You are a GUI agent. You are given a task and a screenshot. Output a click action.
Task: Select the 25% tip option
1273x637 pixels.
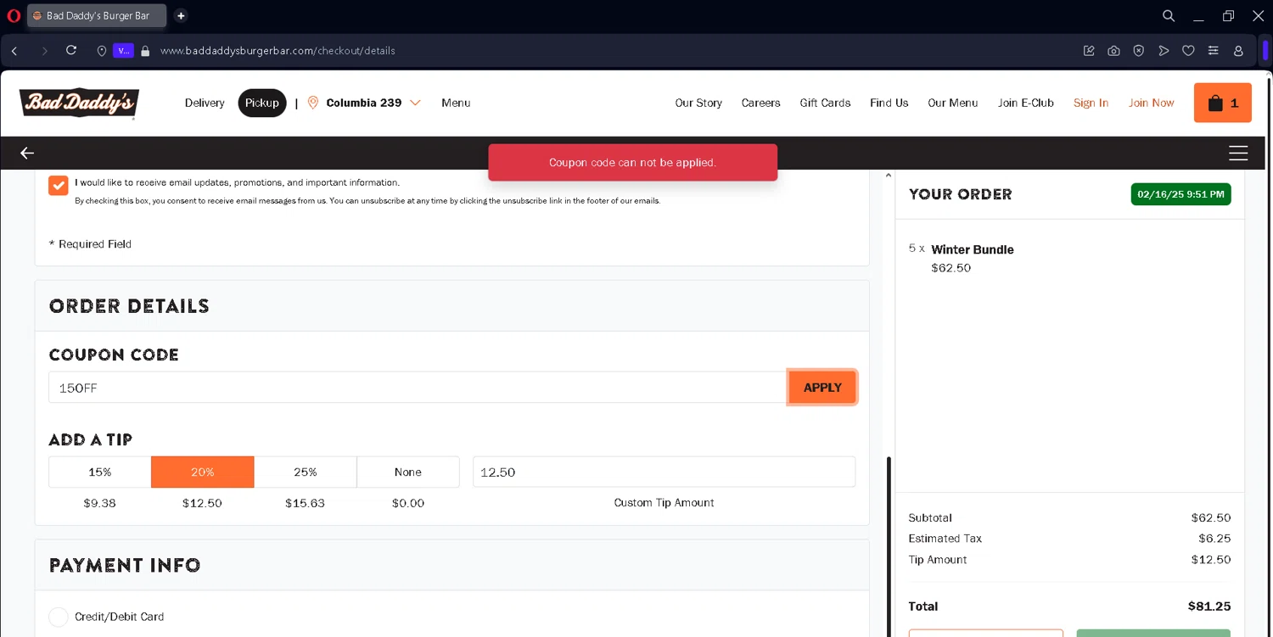click(x=306, y=472)
